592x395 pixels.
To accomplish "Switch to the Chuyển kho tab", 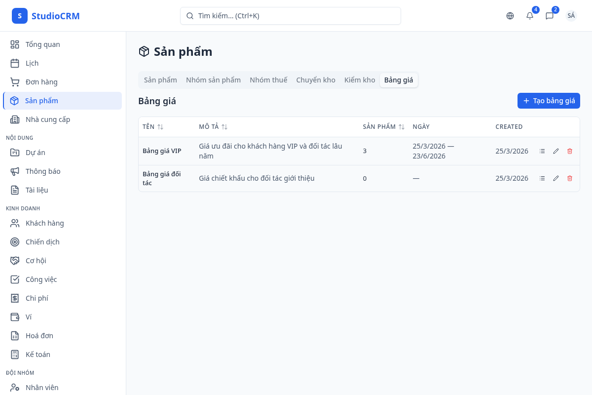I will [316, 80].
